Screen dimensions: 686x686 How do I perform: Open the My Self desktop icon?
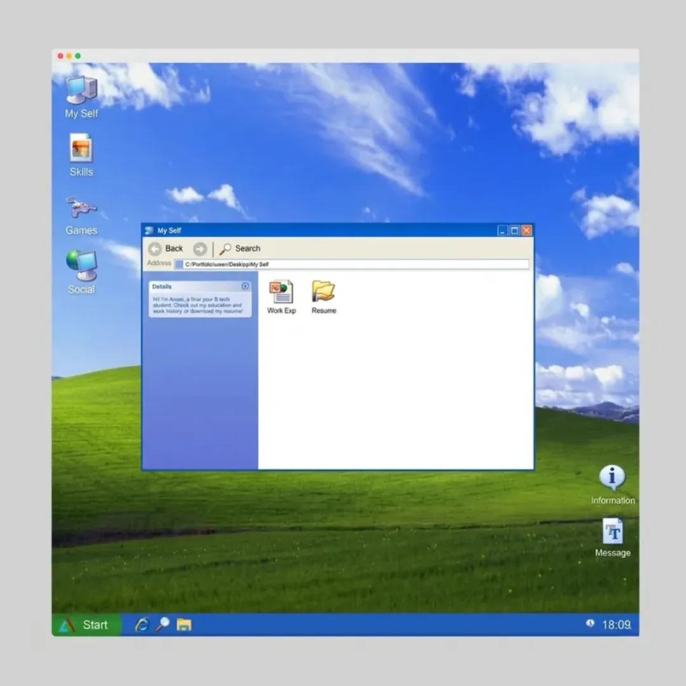[81, 97]
